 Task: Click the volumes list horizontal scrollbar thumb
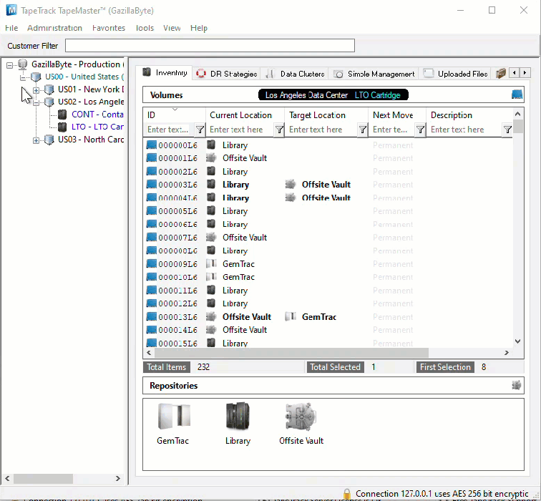(x=291, y=353)
